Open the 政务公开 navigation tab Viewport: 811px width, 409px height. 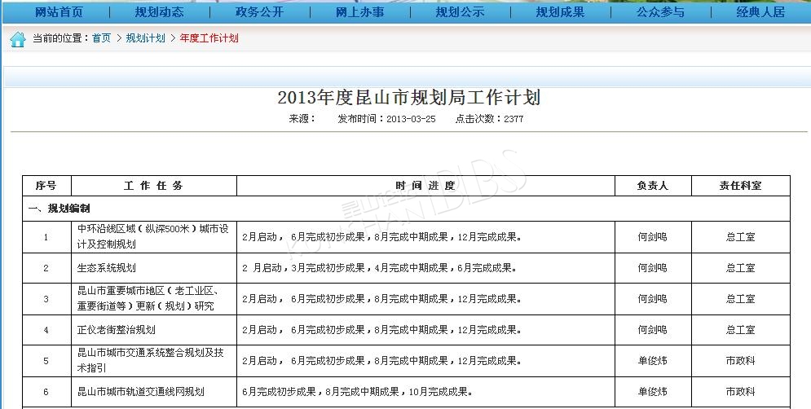(x=260, y=12)
